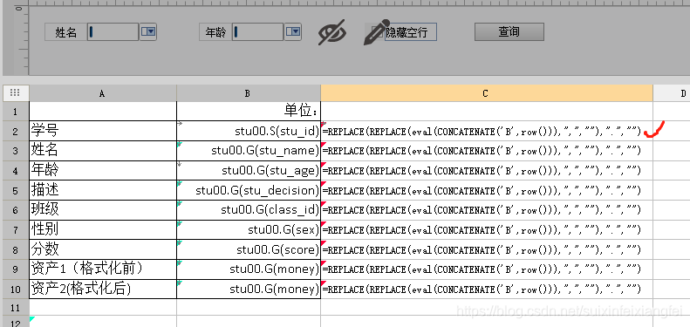
Task: Click the stu00.G(sex) cell
Action: [x=249, y=230]
